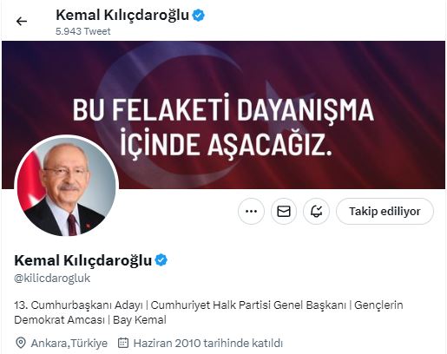Click header title 'Kemal Kılıçdaroğlu' at top
The image size is (447, 354).
pyautogui.click(x=122, y=15)
